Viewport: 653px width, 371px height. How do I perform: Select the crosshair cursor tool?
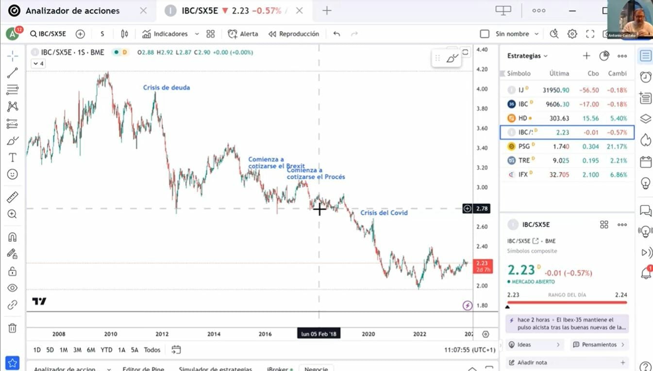[13, 56]
